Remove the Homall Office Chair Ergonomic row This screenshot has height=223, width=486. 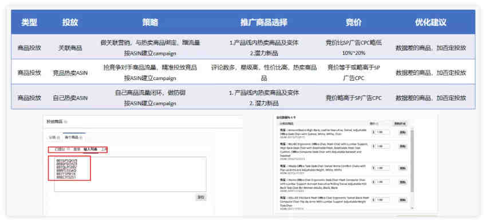(403, 182)
